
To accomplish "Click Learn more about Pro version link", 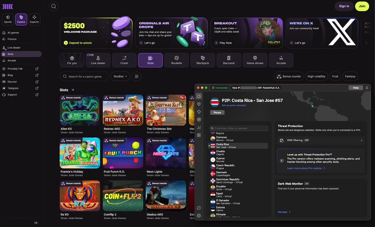I will 306,168.
